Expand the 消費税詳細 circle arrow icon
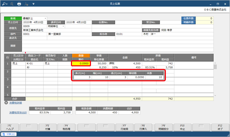Viewport: 230px width, 137px height. pos(6,103)
